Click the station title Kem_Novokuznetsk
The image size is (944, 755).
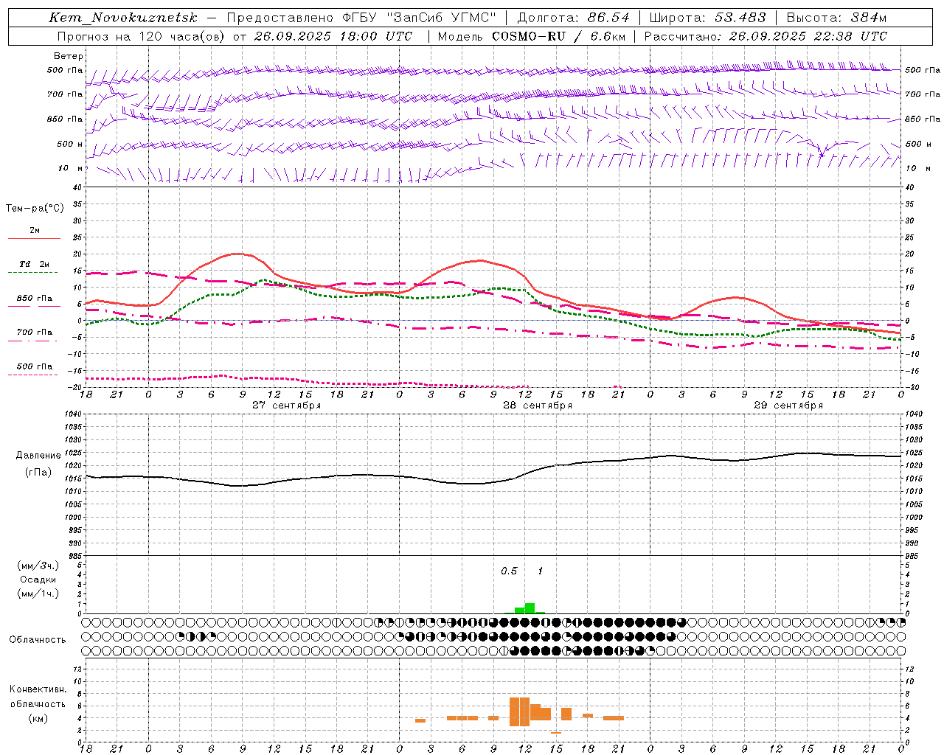123,18
